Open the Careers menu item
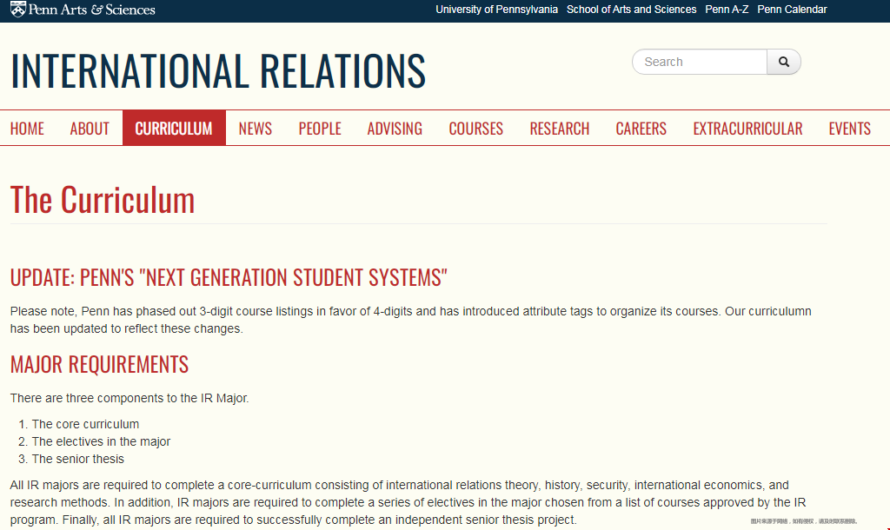Screen dimensions: 890x530 [x=641, y=129]
